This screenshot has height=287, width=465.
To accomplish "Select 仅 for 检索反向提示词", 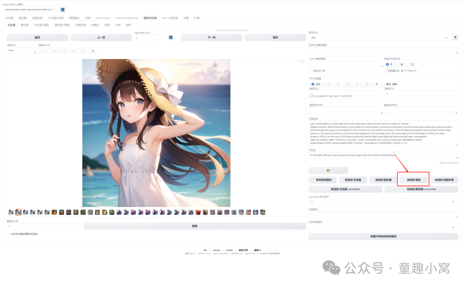I will [410, 65].
